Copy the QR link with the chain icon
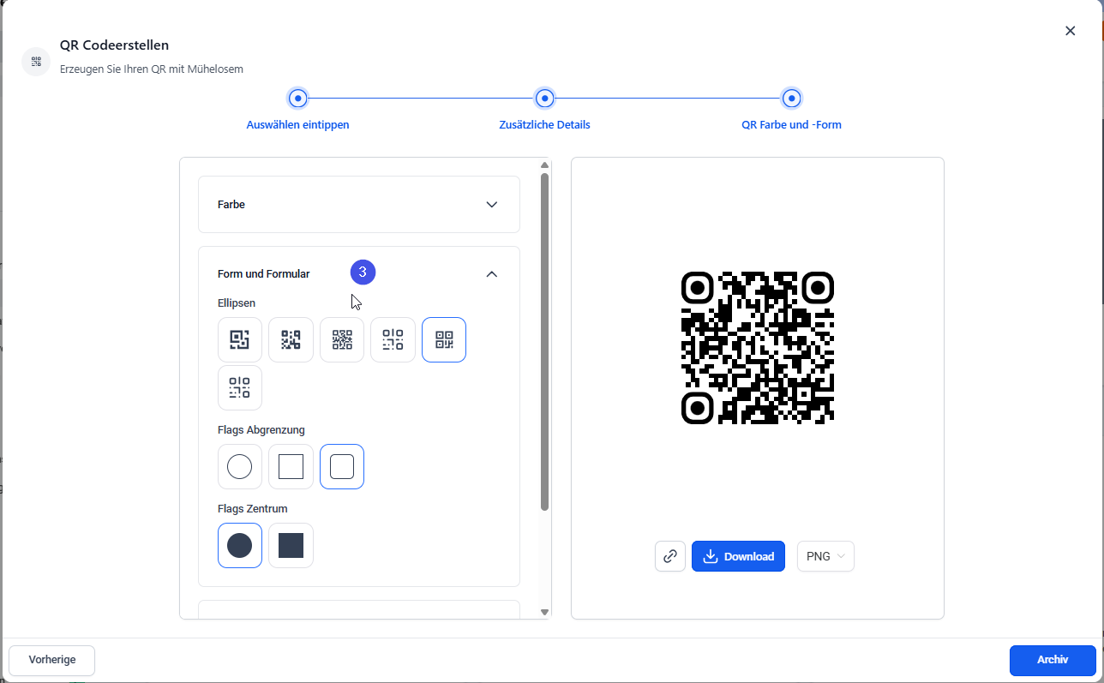Screen dimensions: 1104x683 click(x=670, y=556)
